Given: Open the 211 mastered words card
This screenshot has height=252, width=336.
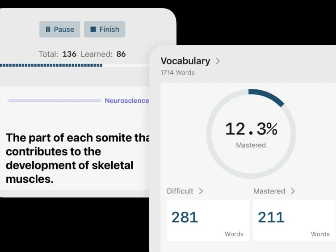Looking at the screenshot, I should [294, 220].
